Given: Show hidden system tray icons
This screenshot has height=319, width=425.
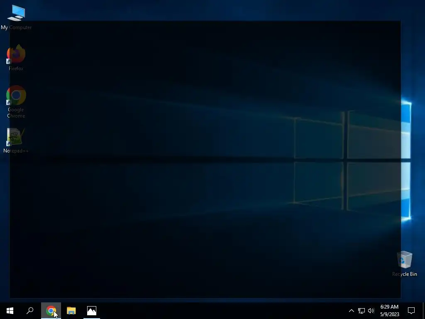Looking at the screenshot, I should click(x=351, y=311).
